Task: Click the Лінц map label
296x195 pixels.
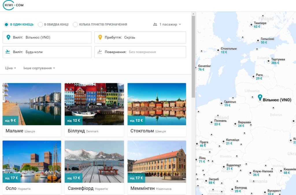Action: [202, 158]
